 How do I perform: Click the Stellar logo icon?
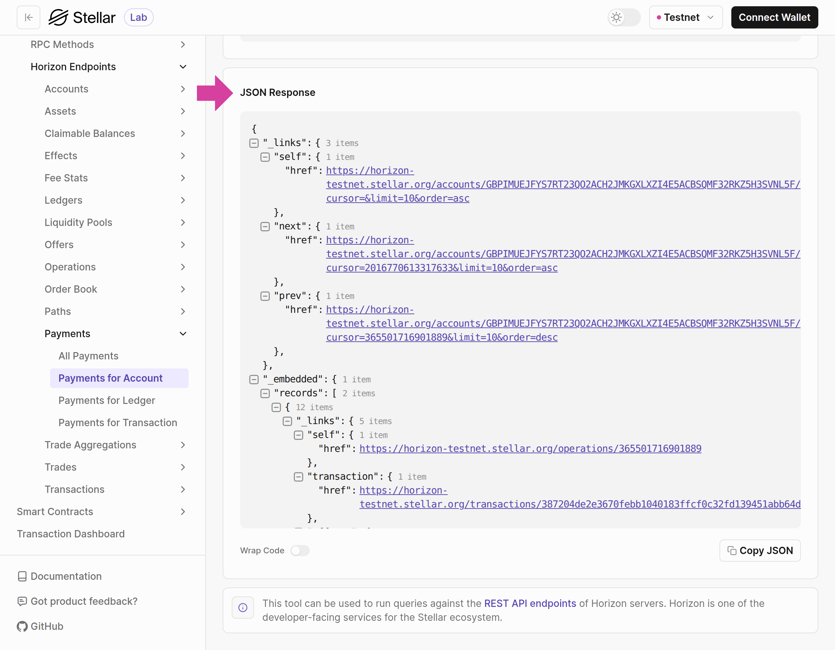tap(58, 18)
